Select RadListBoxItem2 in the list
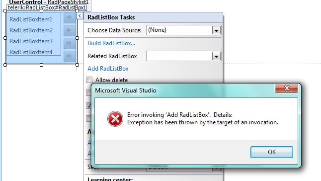321x181 pixels. (x=31, y=30)
